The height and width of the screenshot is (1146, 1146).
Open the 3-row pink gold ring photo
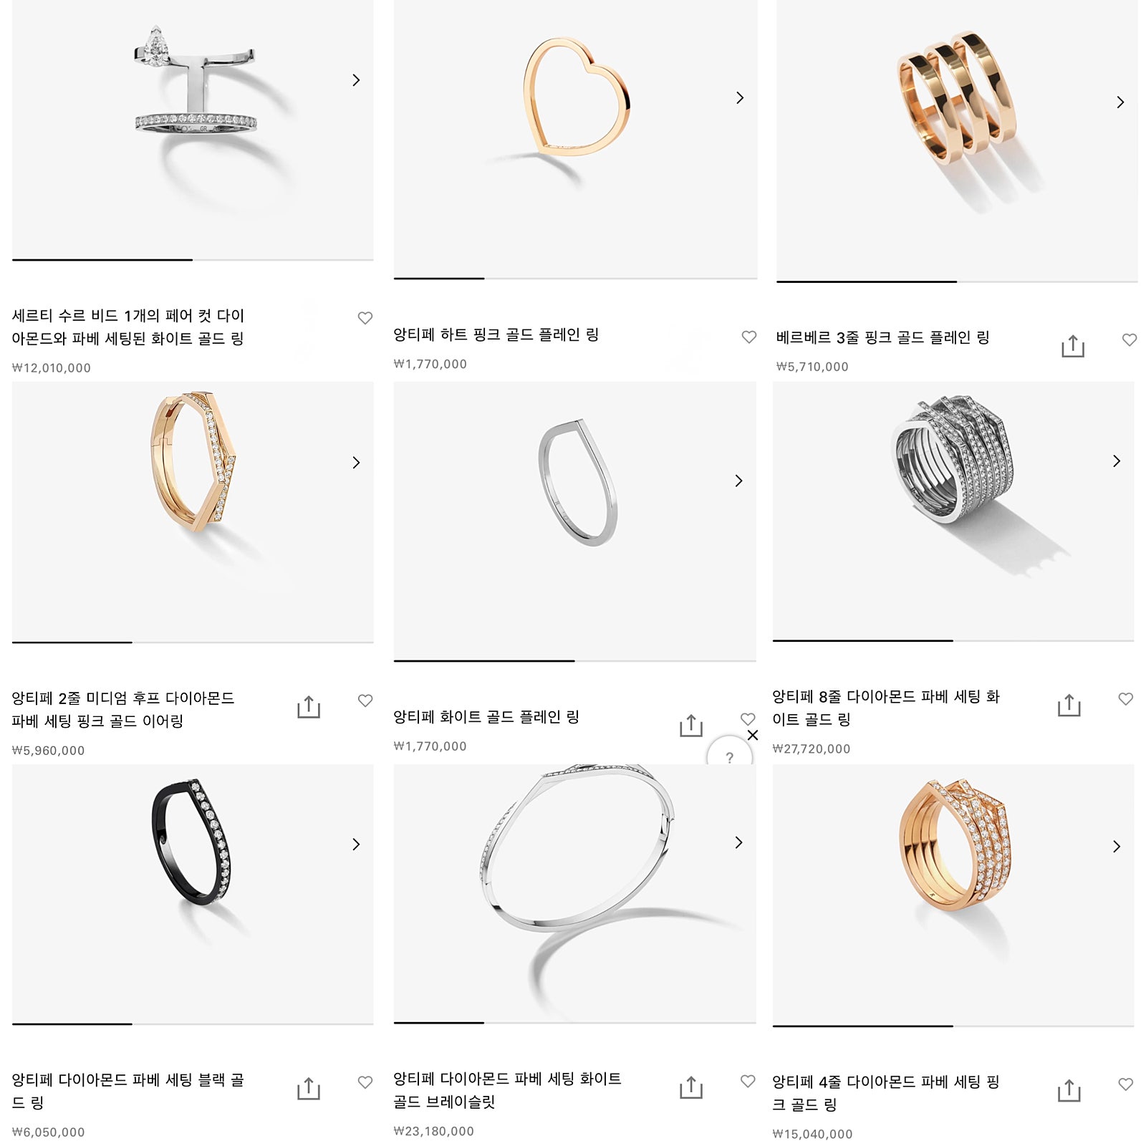pyautogui.click(x=957, y=140)
